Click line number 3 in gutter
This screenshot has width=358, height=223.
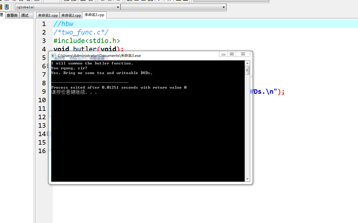(44, 41)
